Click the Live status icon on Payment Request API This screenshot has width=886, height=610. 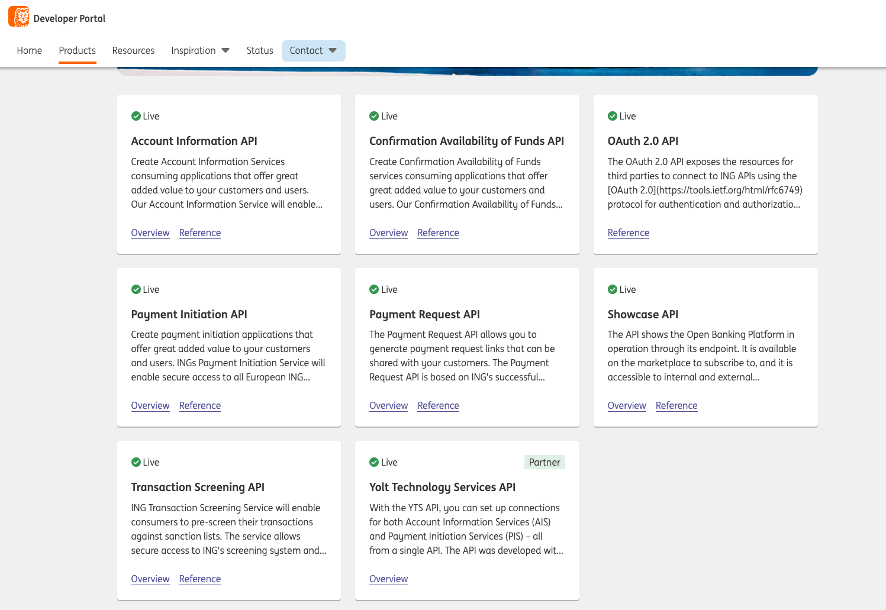coord(375,289)
